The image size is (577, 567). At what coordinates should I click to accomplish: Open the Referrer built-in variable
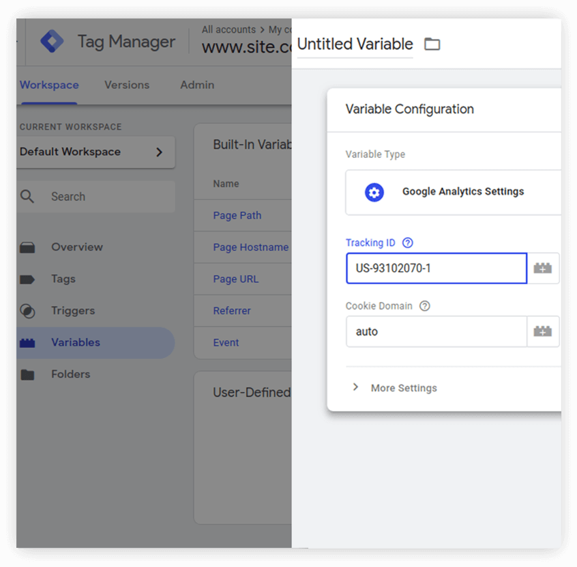point(232,310)
